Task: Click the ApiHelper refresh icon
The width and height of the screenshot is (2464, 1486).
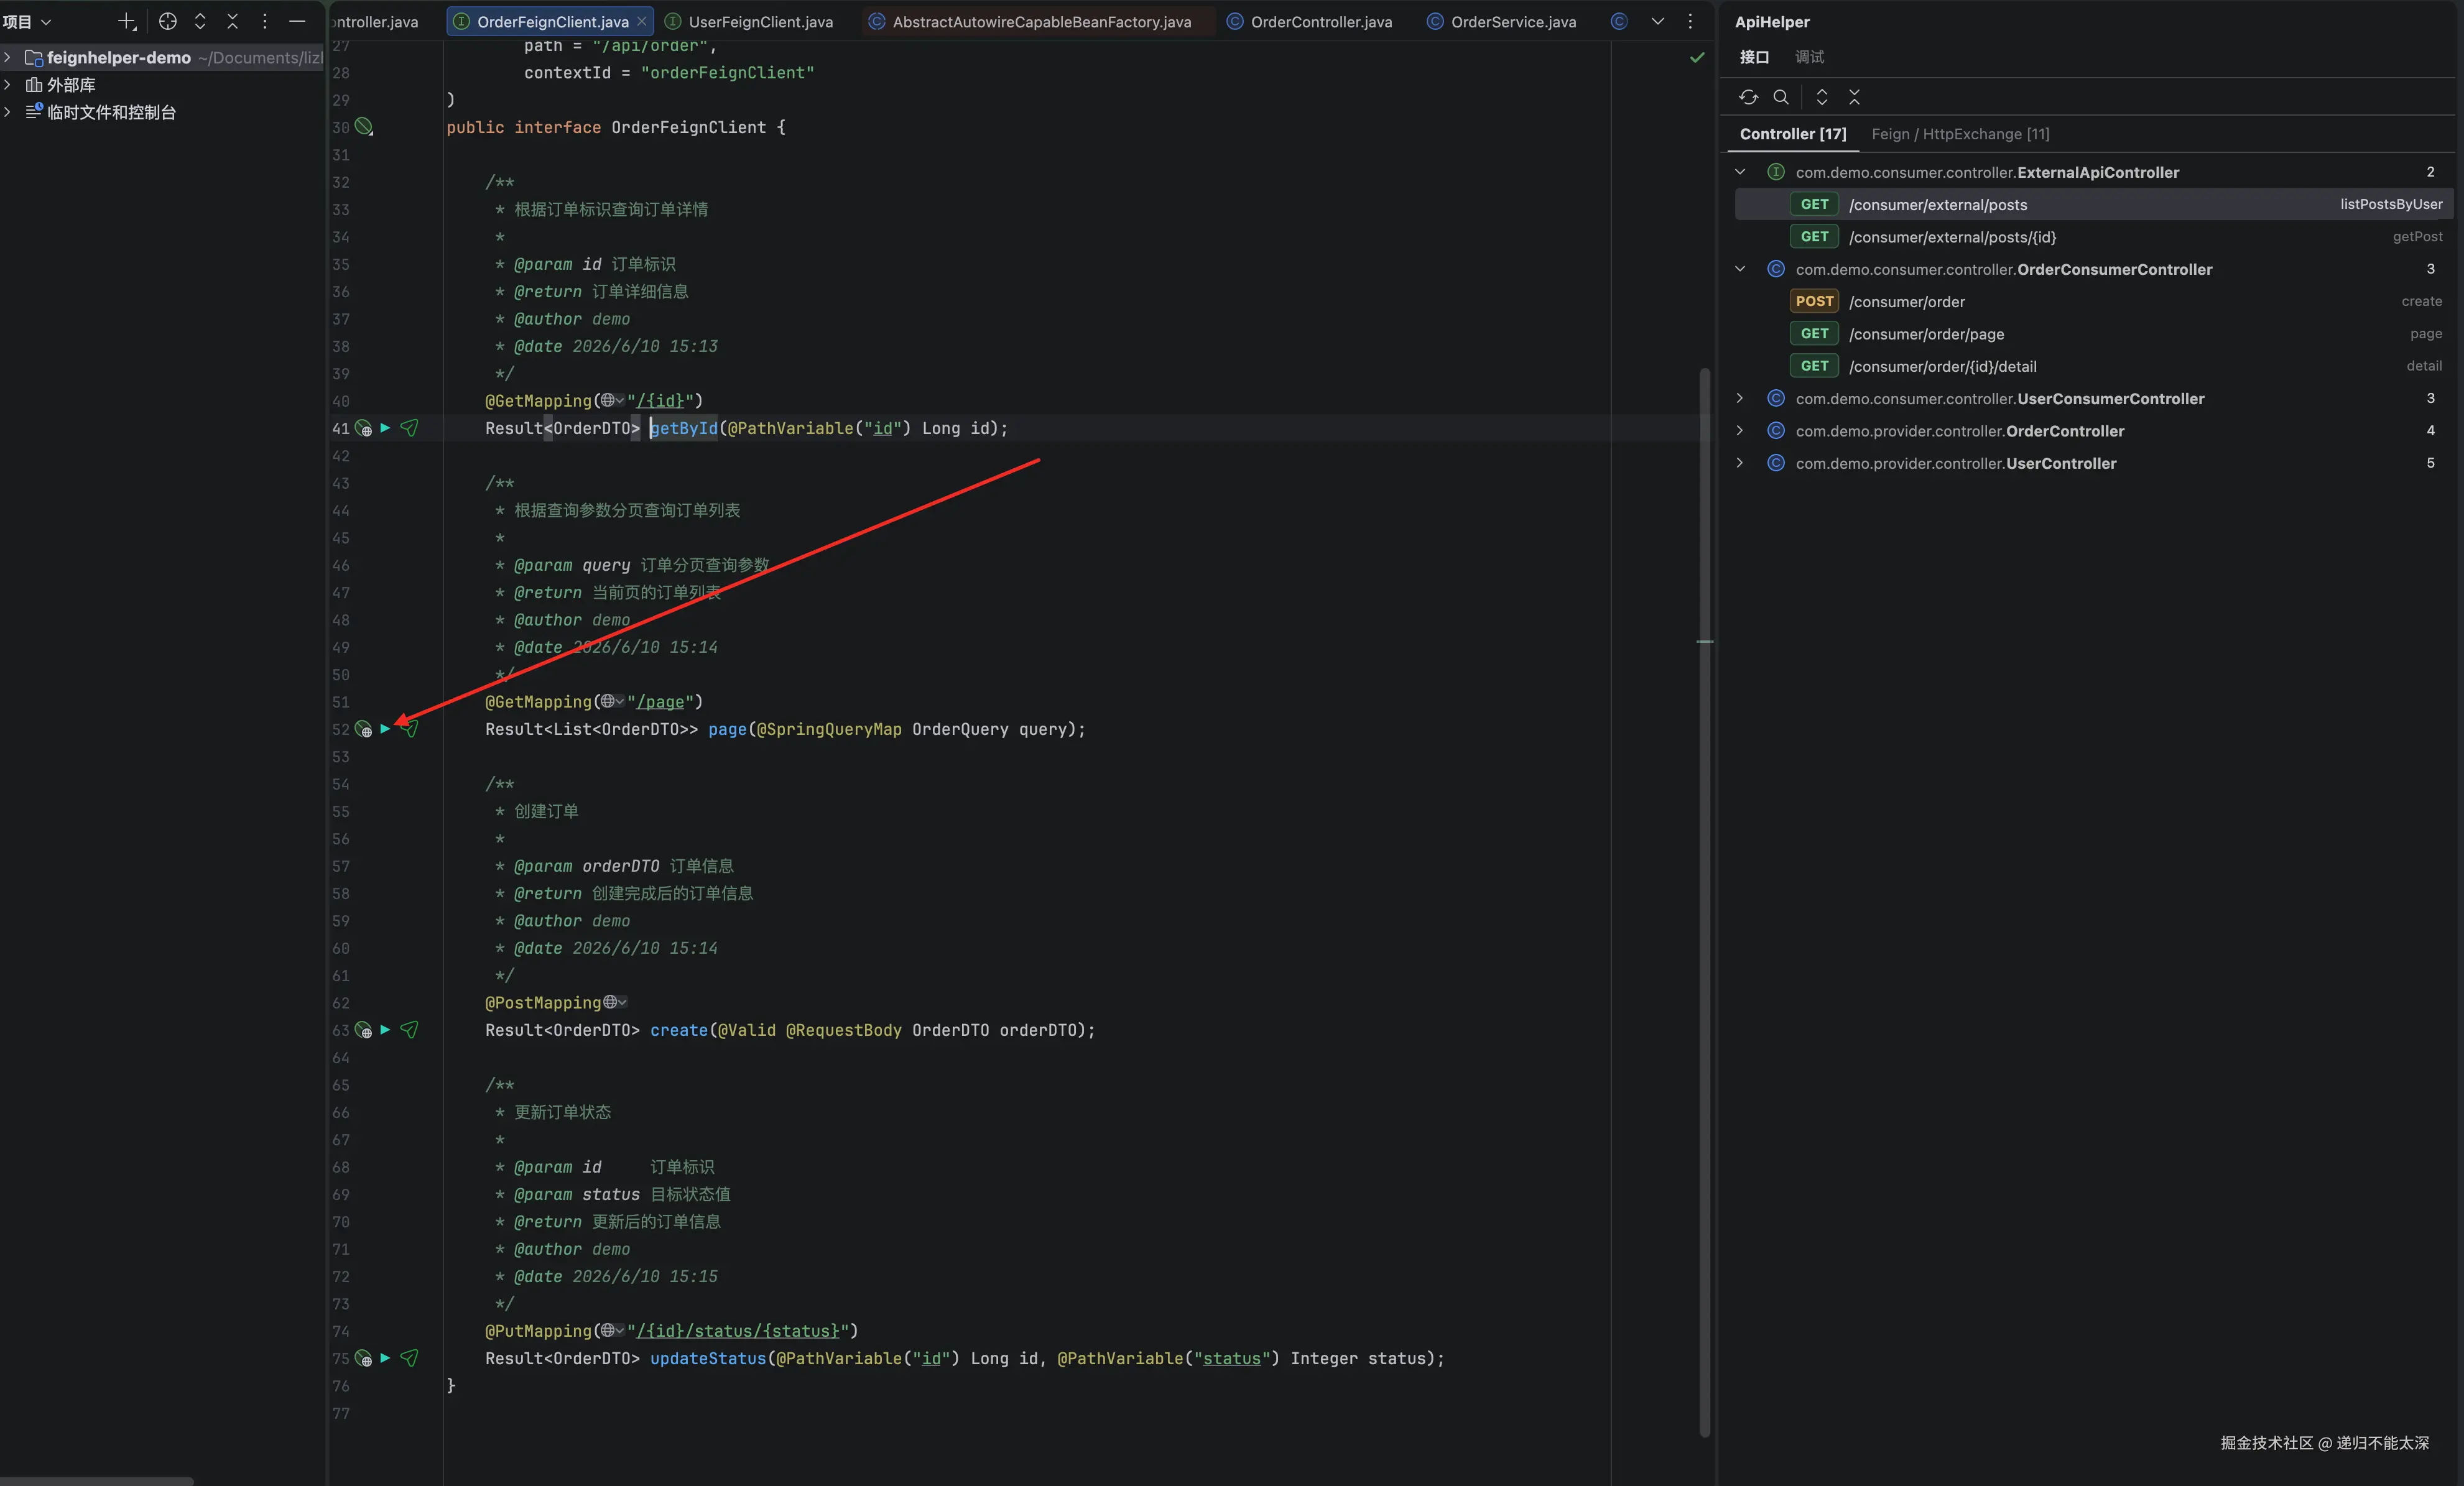Action: click(1748, 97)
